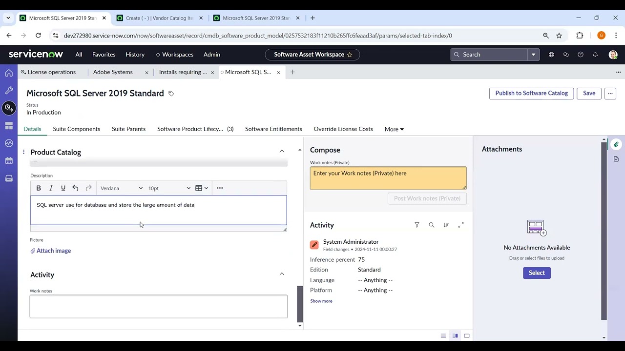Screen dimensions: 625x351
Task: Toggle italic formatting
Action: pyautogui.click(x=51, y=188)
